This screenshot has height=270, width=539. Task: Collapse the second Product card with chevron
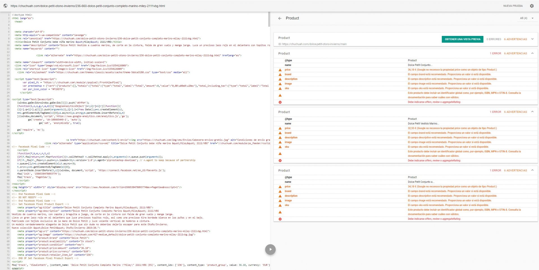tap(532, 112)
